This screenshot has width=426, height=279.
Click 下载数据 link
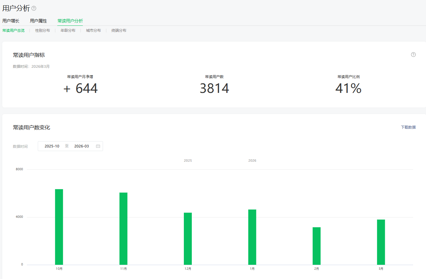[408, 127]
